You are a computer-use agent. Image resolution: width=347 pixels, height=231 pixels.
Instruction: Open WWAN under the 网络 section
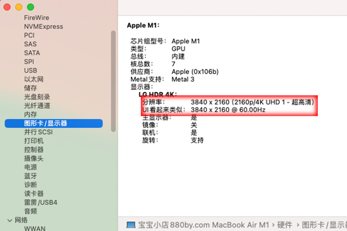pyautogui.click(x=34, y=228)
